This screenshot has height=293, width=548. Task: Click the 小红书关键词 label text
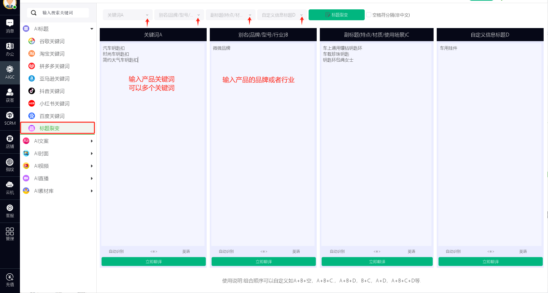click(55, 103)
